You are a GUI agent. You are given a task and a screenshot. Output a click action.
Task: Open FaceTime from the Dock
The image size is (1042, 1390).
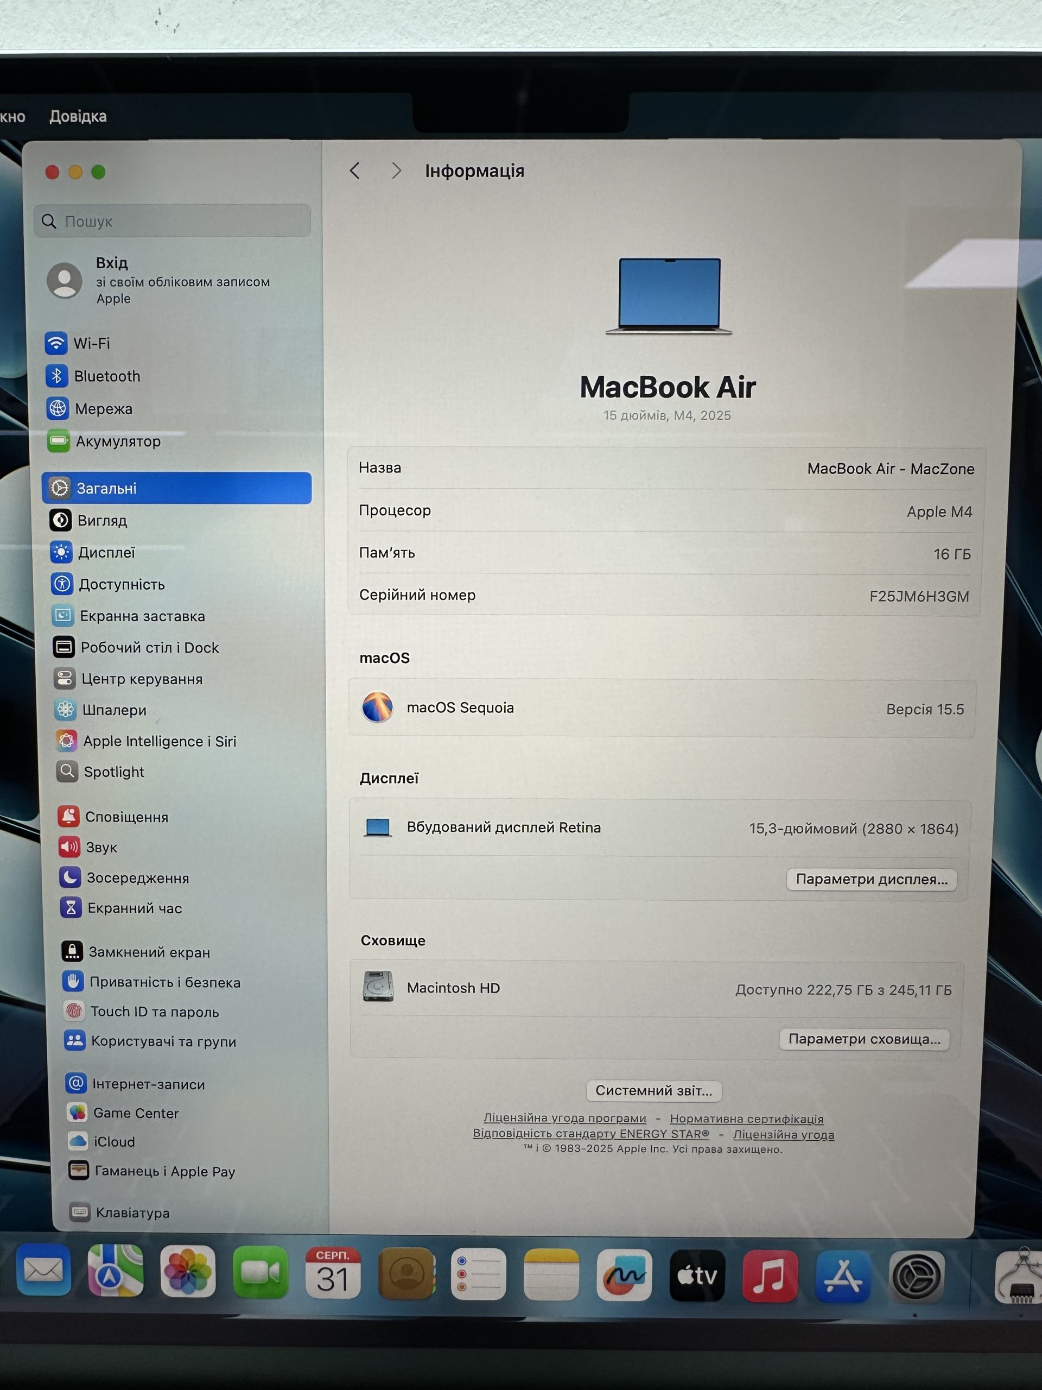(x=260, y=1273)
